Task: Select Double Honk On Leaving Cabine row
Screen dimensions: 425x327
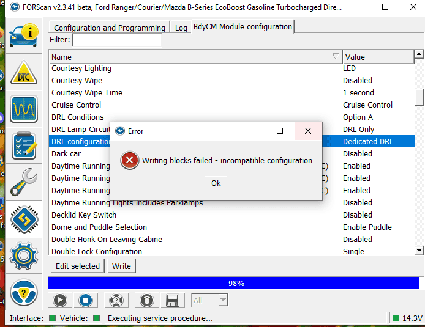Action: [231, 239]
